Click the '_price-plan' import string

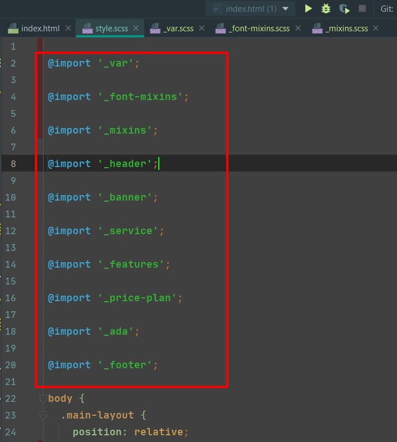(x=138, y=298)
